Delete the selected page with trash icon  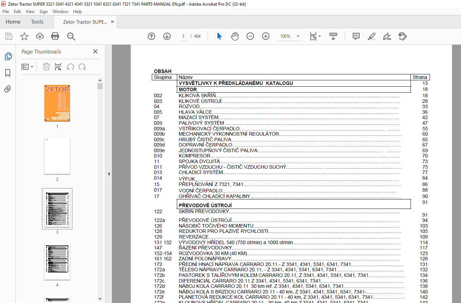(46, 67)
